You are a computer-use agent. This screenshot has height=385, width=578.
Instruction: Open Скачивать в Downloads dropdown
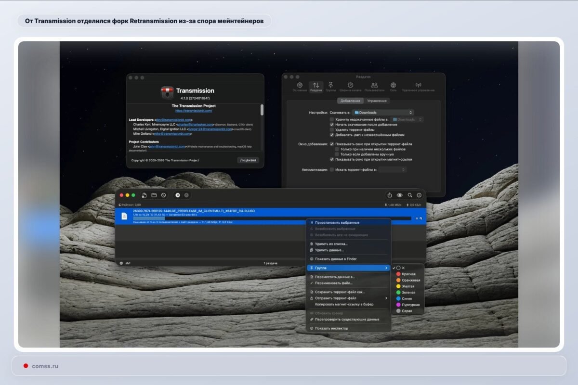[x=383, y=113]
